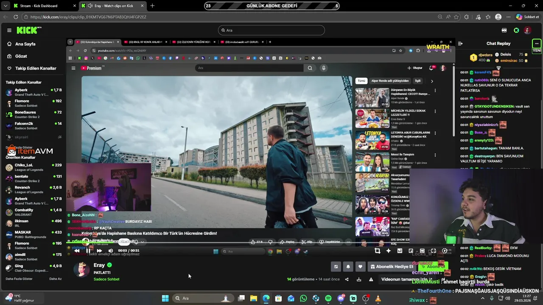The image size is (543, 305).
Task: Open the tab search dropdown in the inner YouTube browser
Action: point(70,42)
